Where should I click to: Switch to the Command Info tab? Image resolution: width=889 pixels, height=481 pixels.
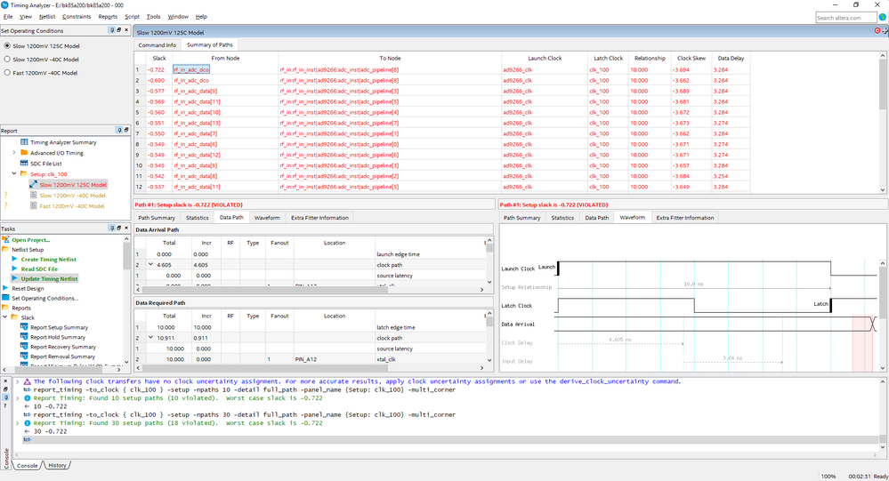point(157,44)
